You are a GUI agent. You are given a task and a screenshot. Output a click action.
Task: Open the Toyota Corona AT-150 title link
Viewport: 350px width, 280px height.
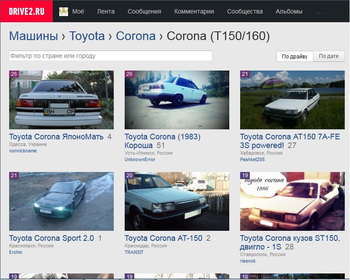coord(163,238)
